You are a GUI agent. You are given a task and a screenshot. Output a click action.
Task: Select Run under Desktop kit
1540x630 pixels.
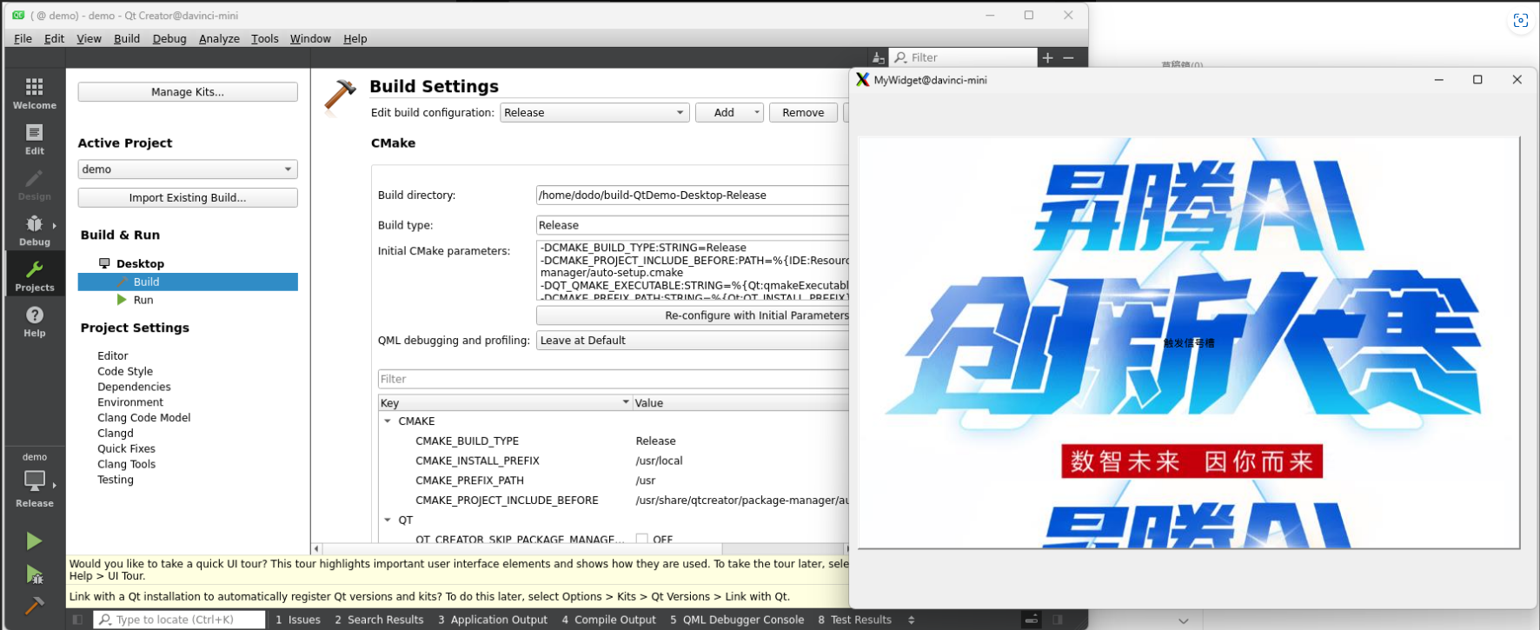(143, 301)
